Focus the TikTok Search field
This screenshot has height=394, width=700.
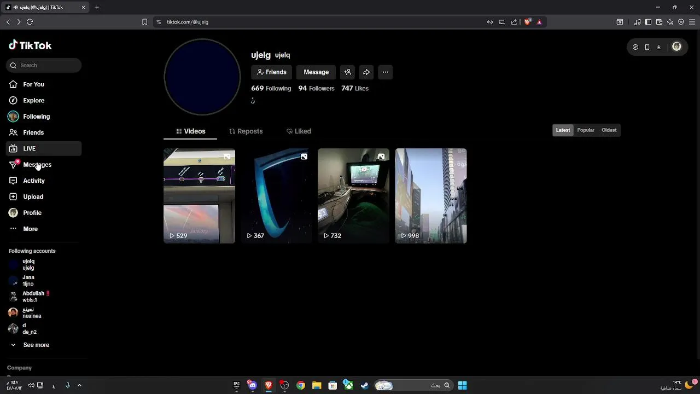[44, 65]
